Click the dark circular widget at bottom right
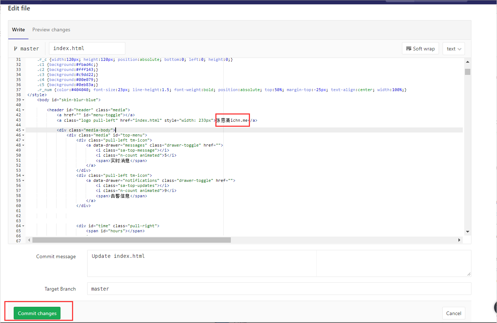The image size is (497, 323). [x=495, y=308]
